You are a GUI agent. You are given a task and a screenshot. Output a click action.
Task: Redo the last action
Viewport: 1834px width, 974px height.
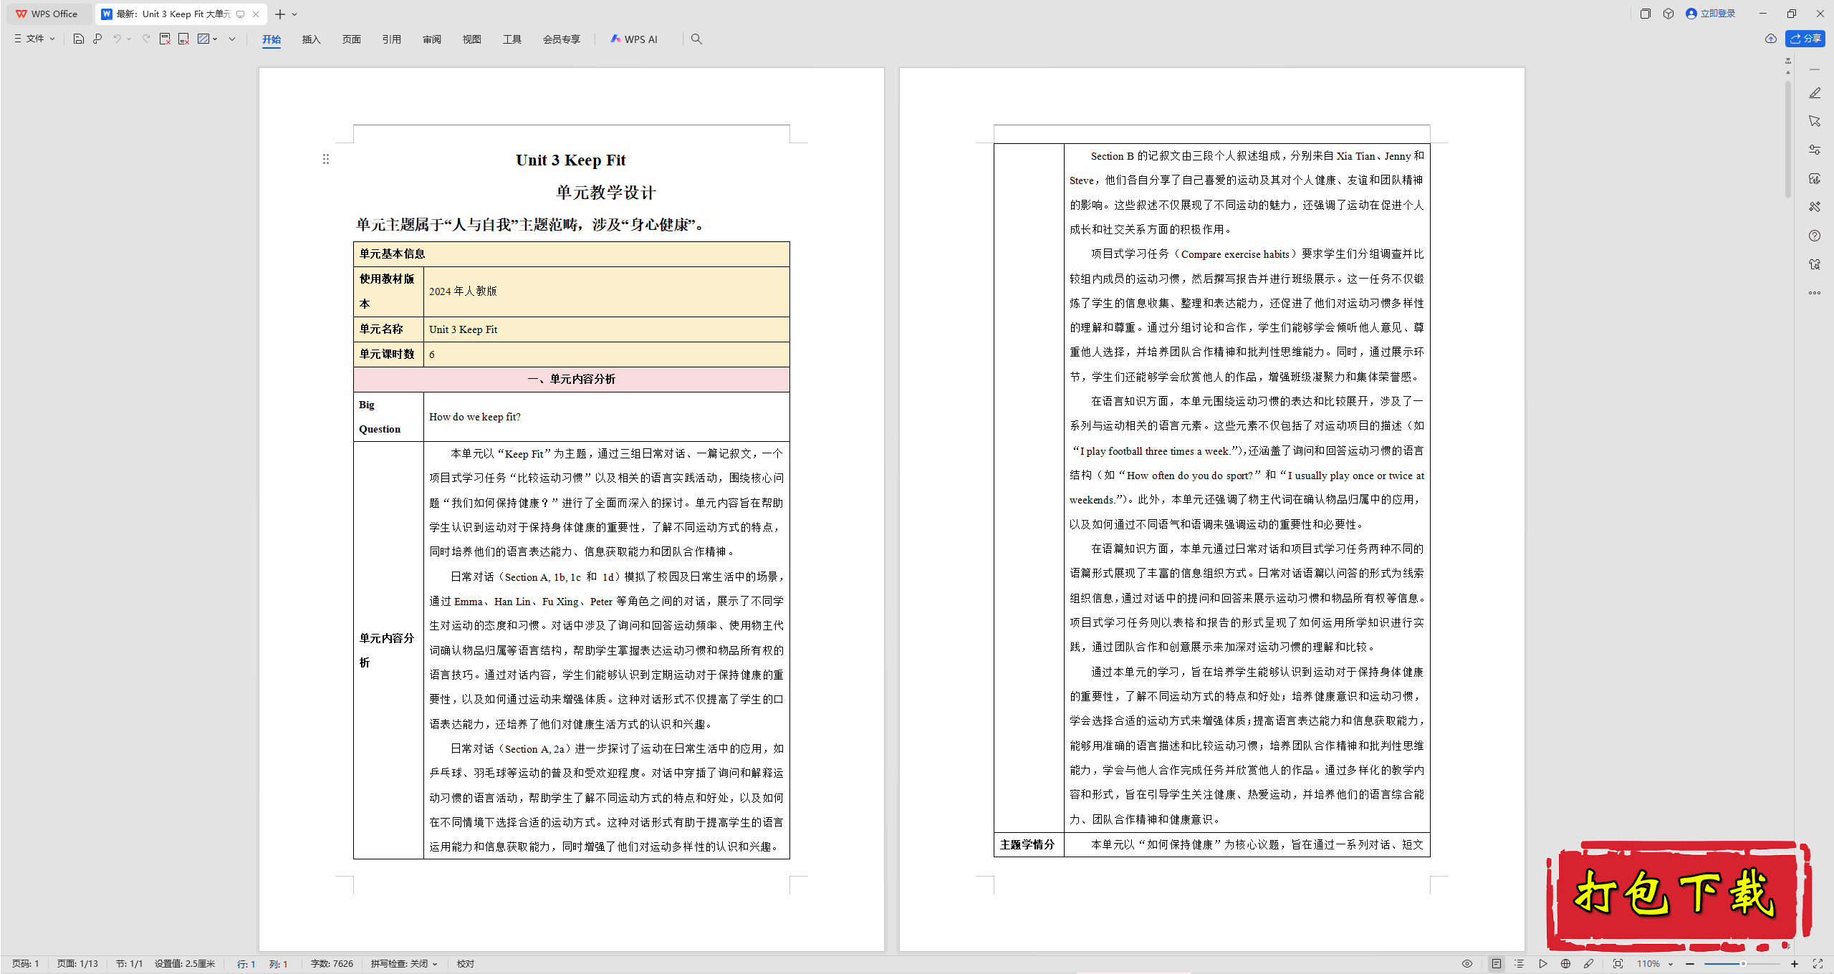click(146, 39)
